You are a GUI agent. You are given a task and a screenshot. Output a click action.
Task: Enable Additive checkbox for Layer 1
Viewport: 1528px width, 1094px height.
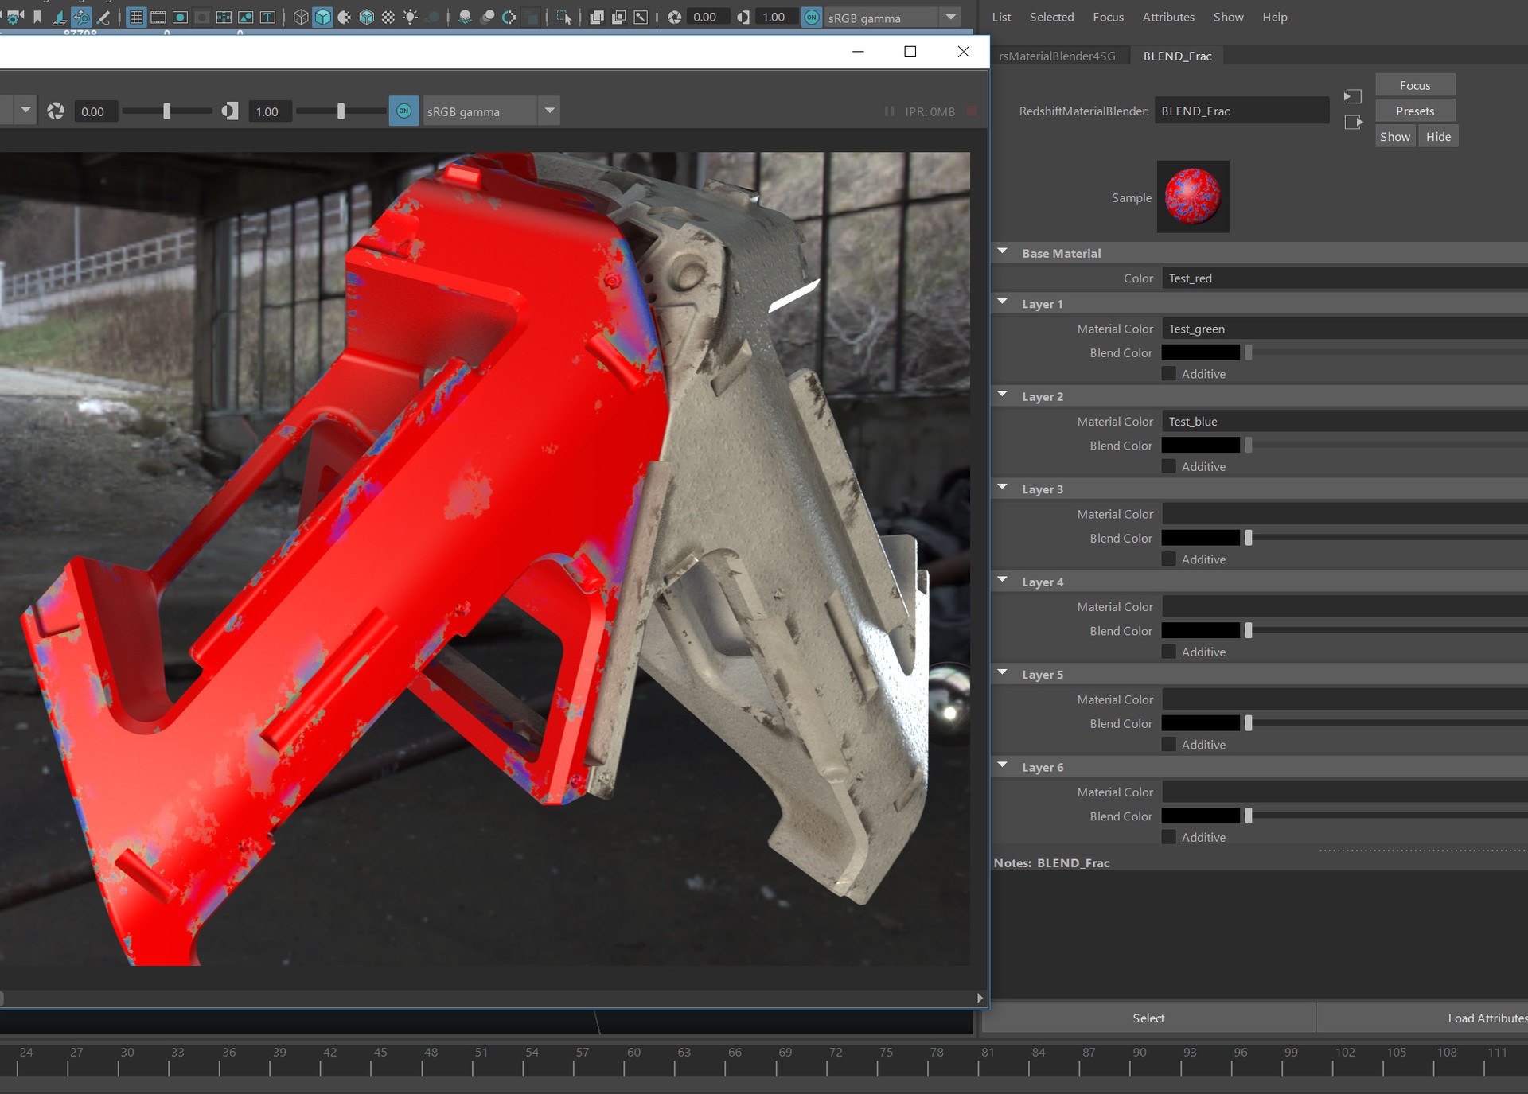coord(1169,374)
